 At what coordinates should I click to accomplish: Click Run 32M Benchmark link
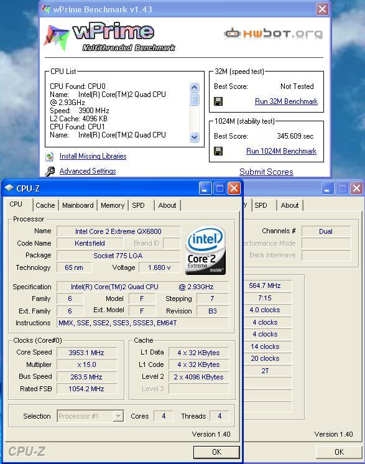[x=286, y=101]
